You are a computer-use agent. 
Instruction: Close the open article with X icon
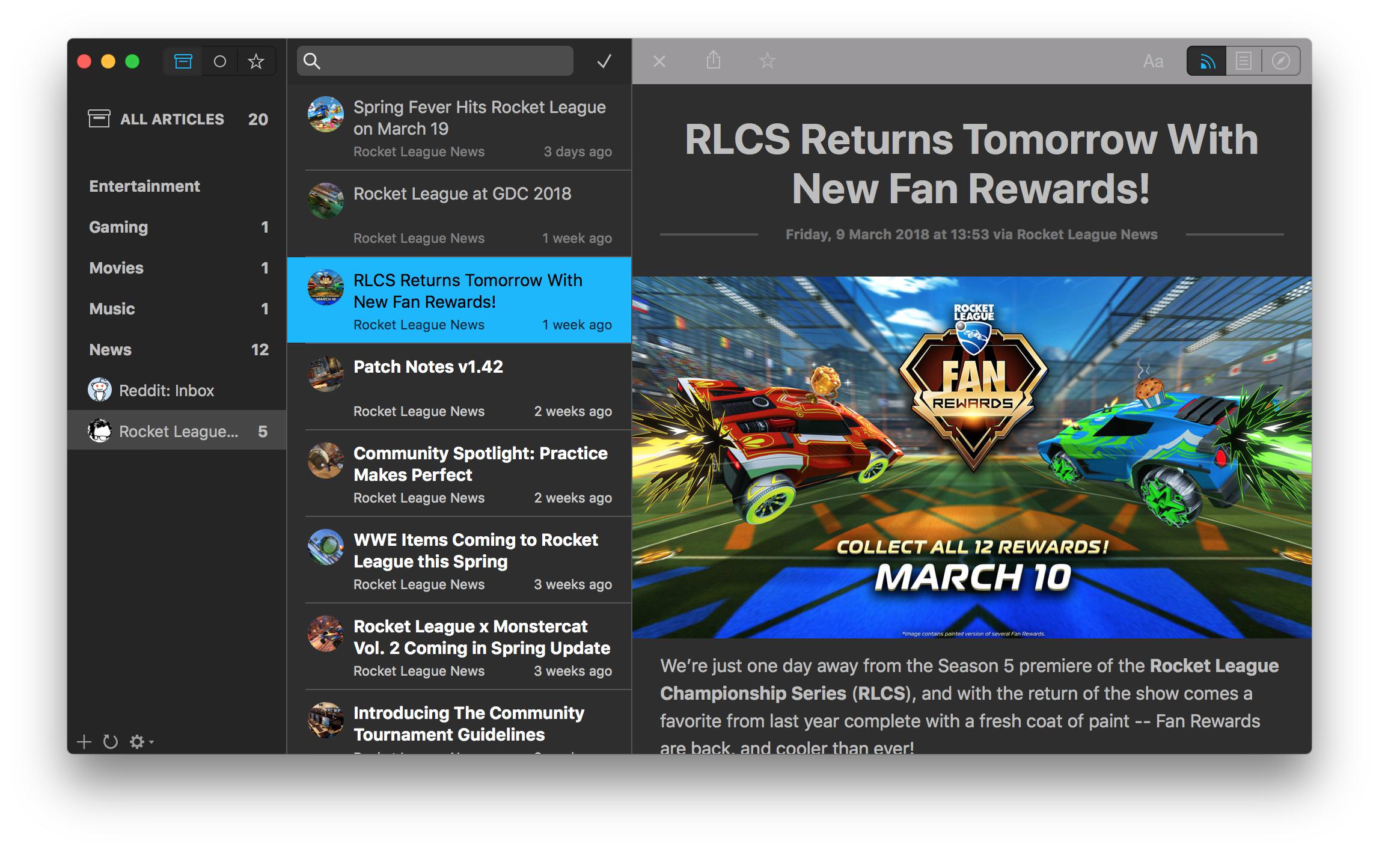(x=659, y=61)
